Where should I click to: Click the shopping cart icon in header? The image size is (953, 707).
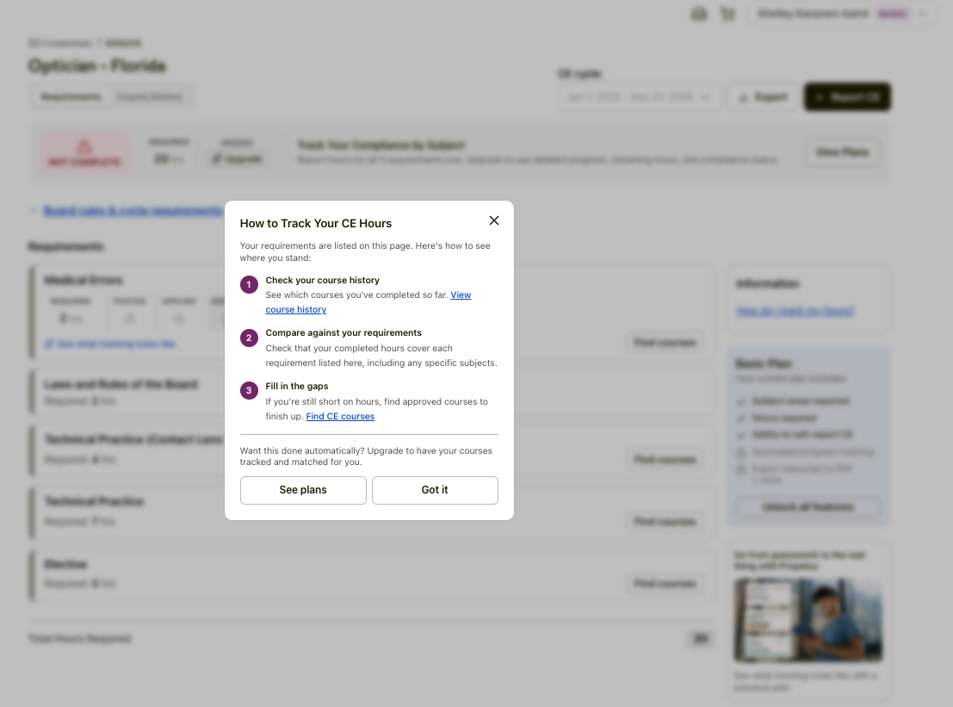pyautogui.click(x=727, y=14)
